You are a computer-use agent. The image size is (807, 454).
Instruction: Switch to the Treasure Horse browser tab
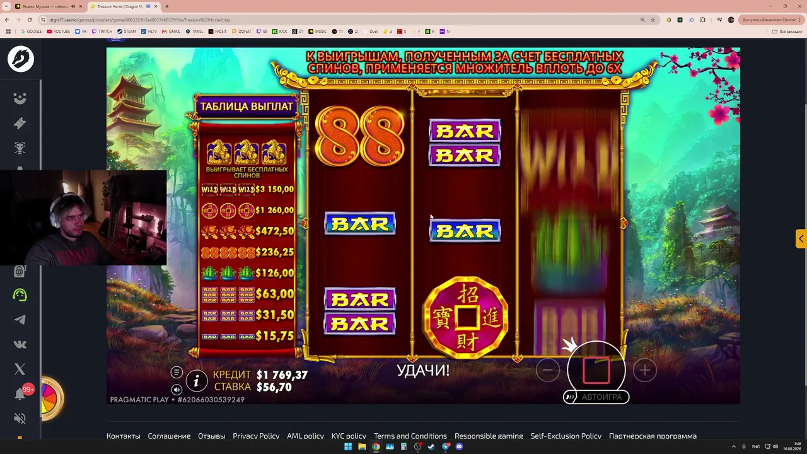[124, 6]
